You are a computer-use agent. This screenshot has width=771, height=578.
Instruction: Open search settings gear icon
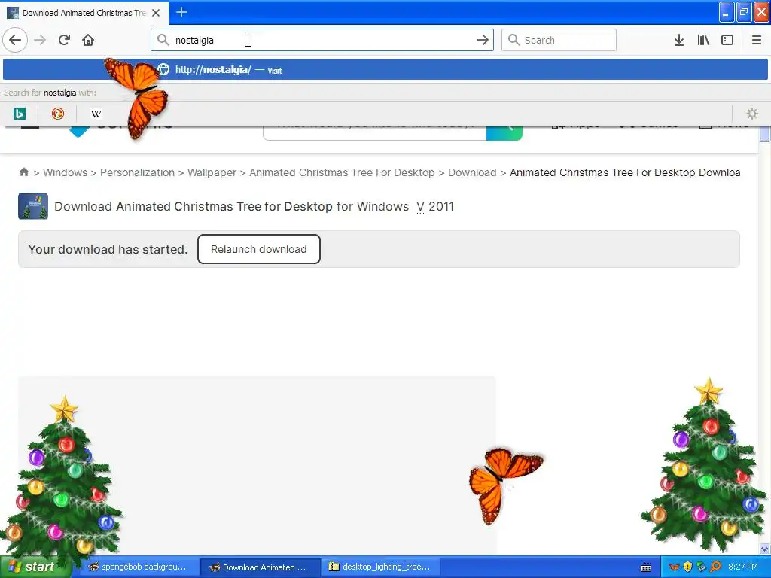(752, 114)
